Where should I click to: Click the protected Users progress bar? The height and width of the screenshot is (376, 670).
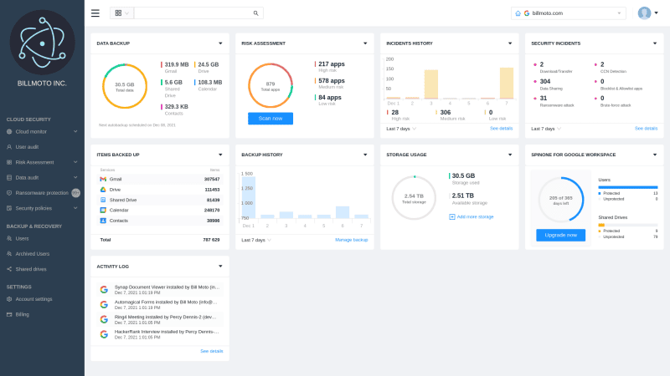[627, 187]
